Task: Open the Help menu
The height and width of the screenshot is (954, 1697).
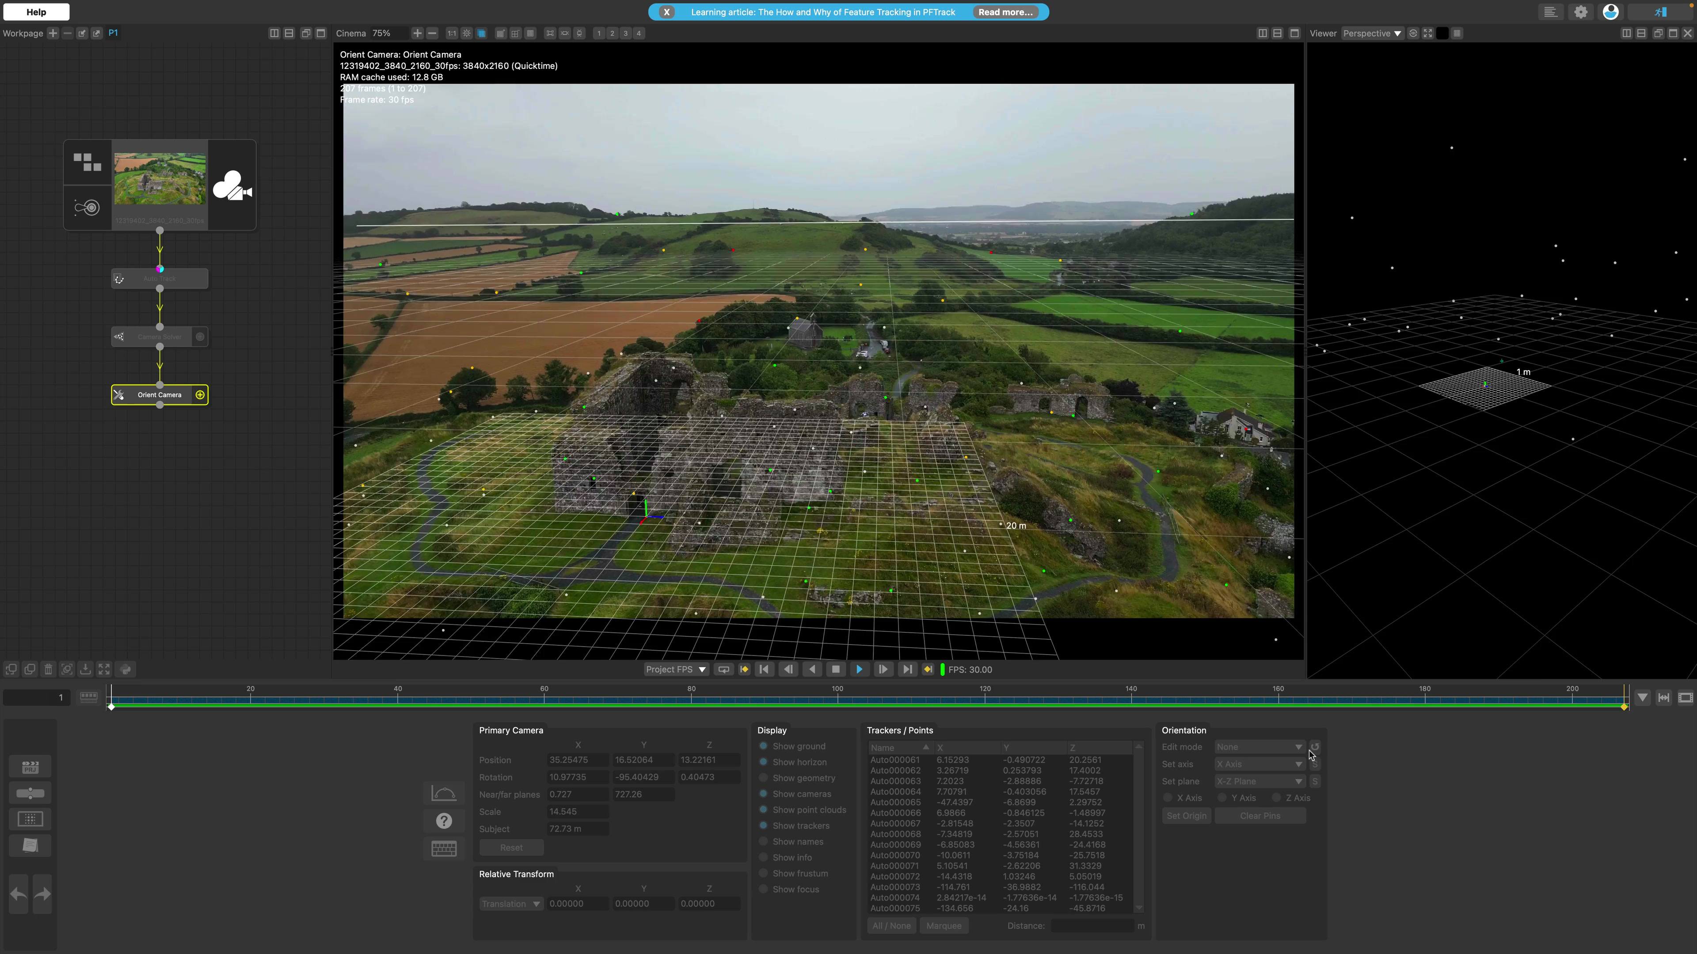Action: coord(36,12)
